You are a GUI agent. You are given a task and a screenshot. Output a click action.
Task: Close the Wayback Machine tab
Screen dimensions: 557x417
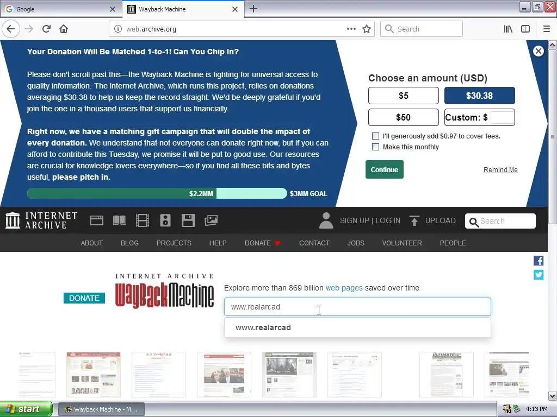coord(235,9)
